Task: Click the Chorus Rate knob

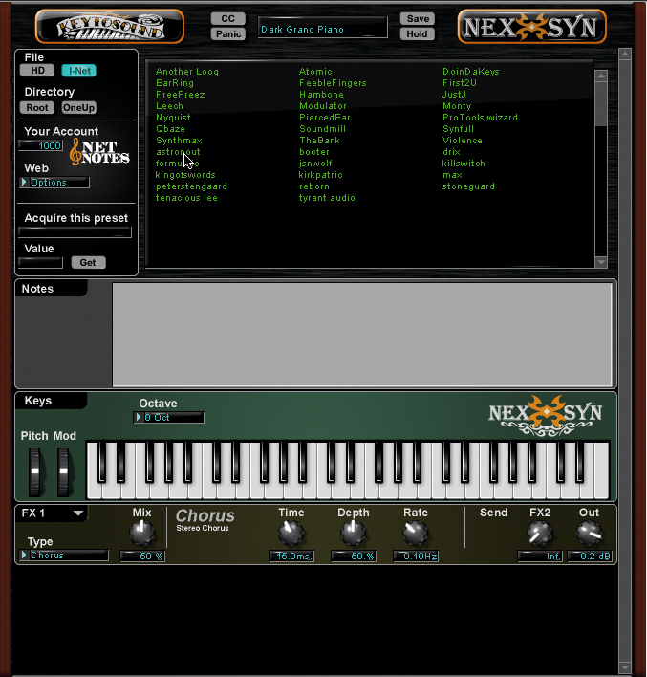Action: pos(415,533)
